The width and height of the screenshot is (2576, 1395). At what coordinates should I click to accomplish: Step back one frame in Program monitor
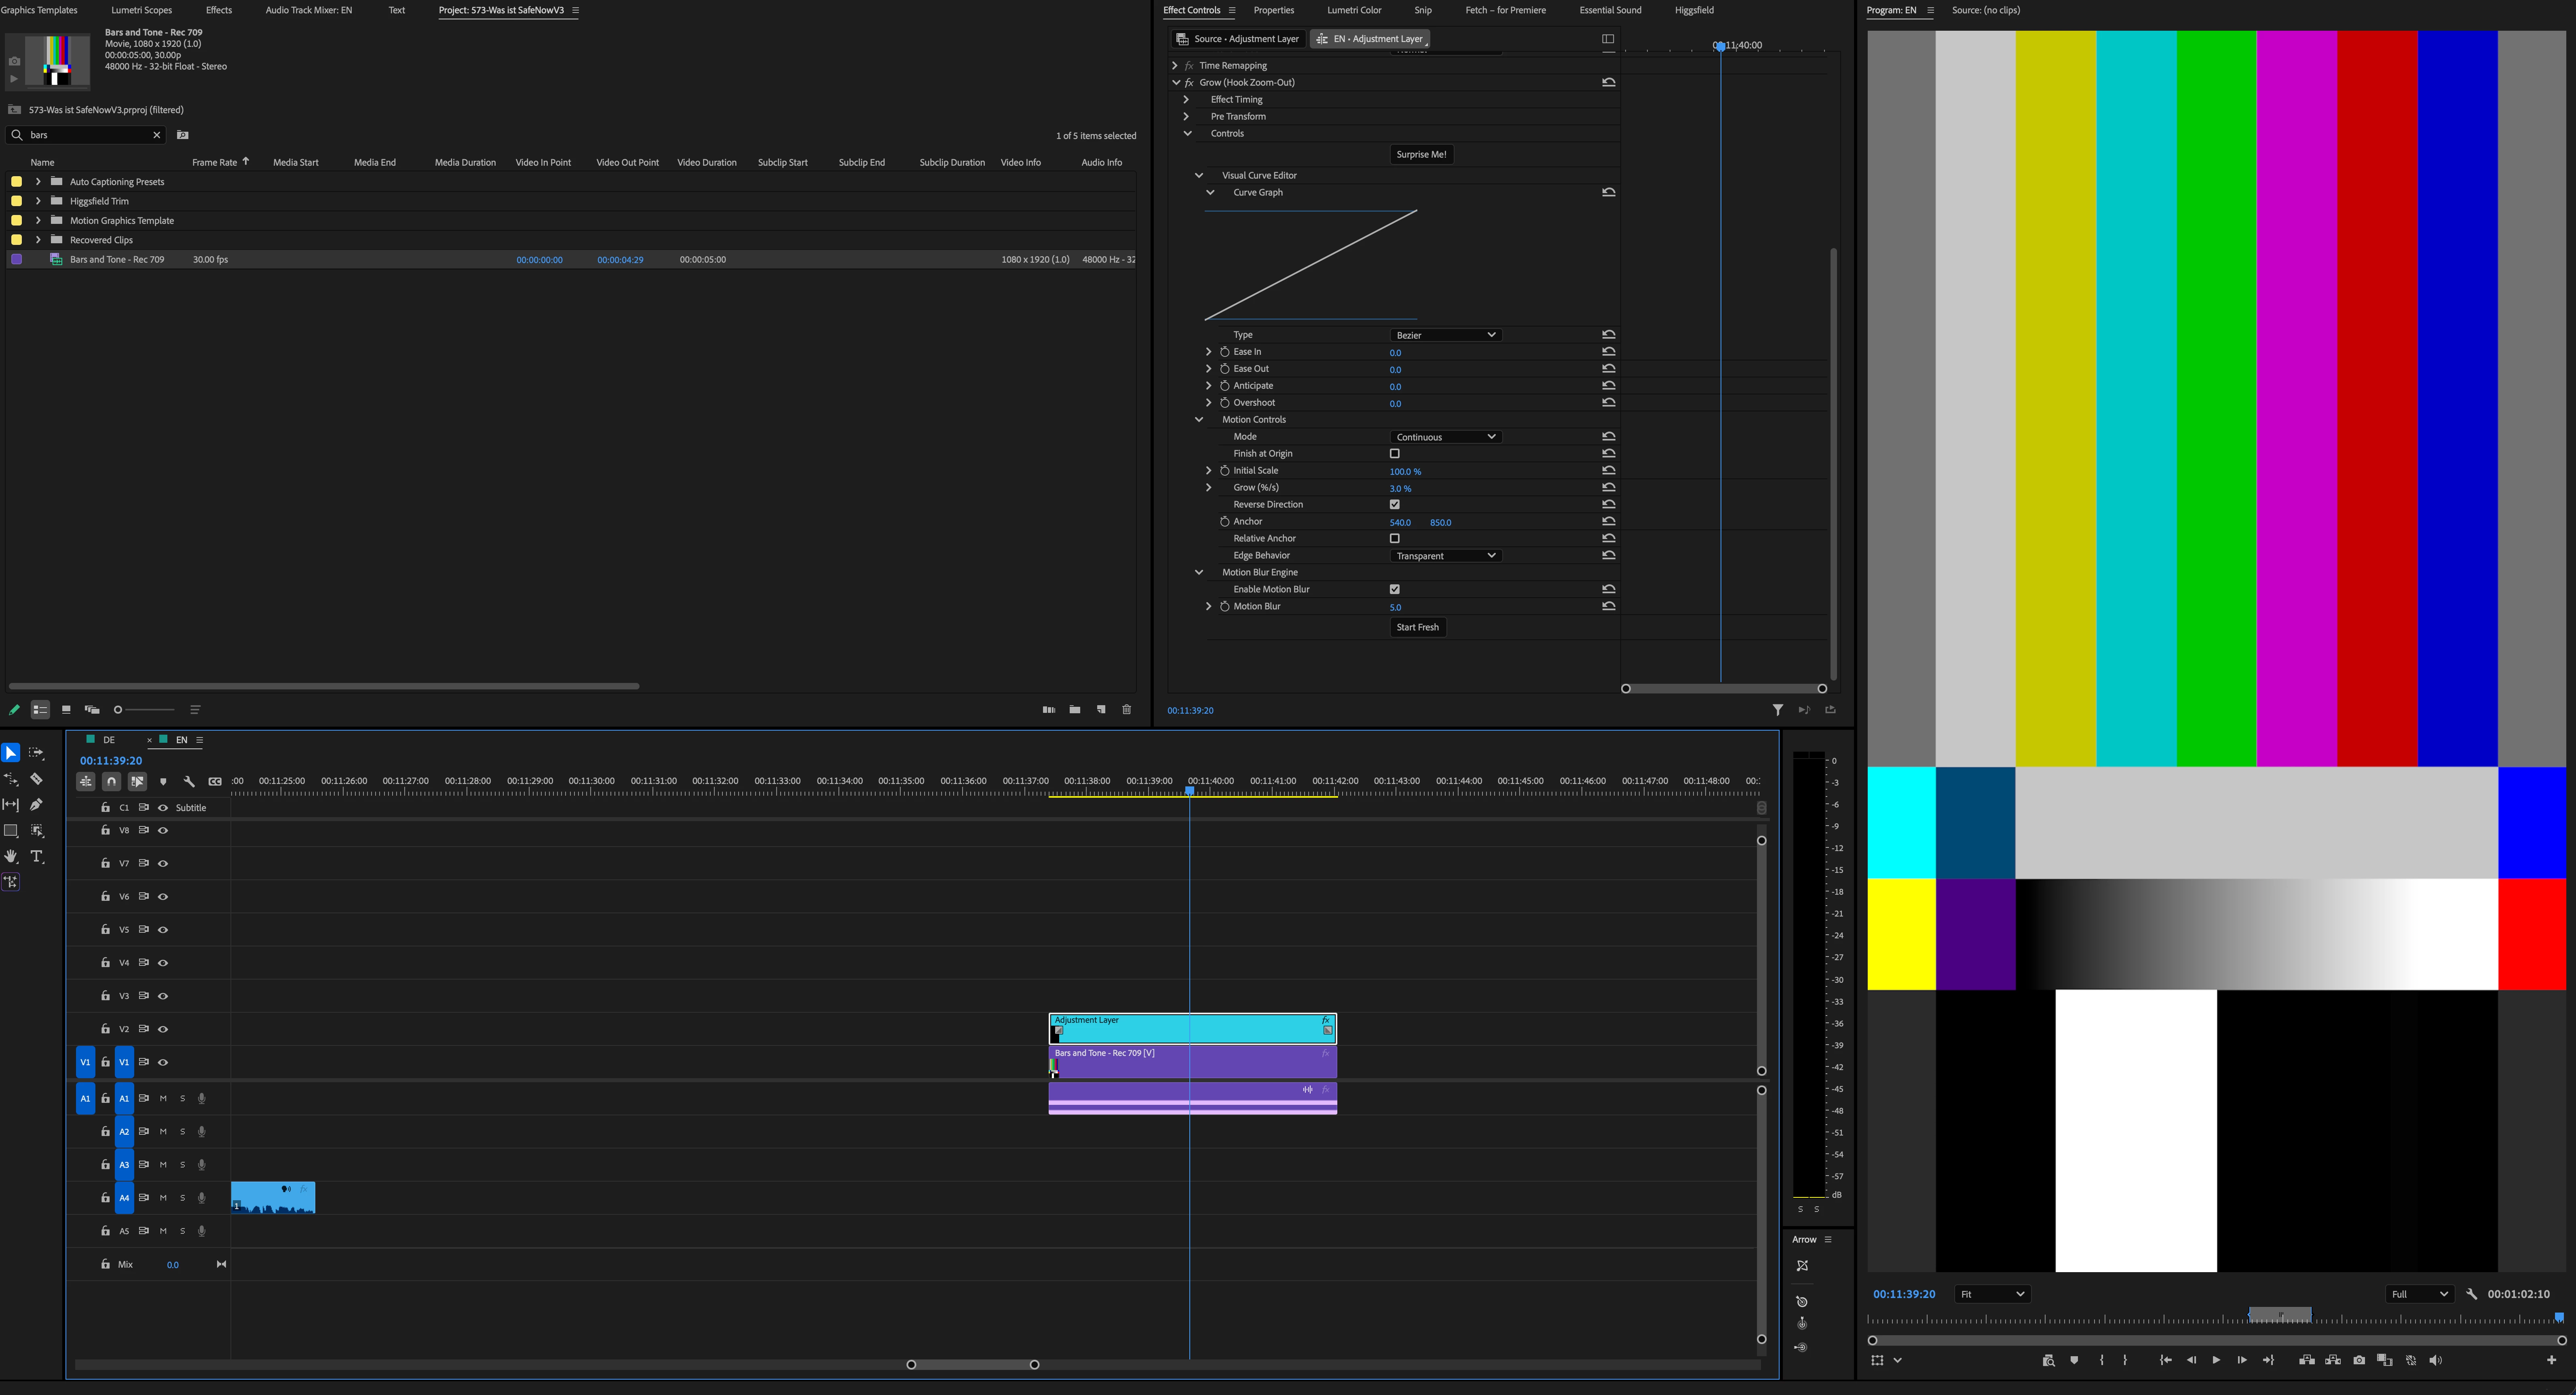pyautogui.click(x=2191, y=1360)
